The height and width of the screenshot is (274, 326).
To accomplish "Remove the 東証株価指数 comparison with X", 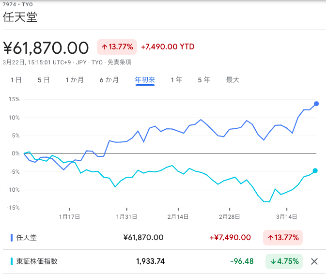I will [314, 261].
